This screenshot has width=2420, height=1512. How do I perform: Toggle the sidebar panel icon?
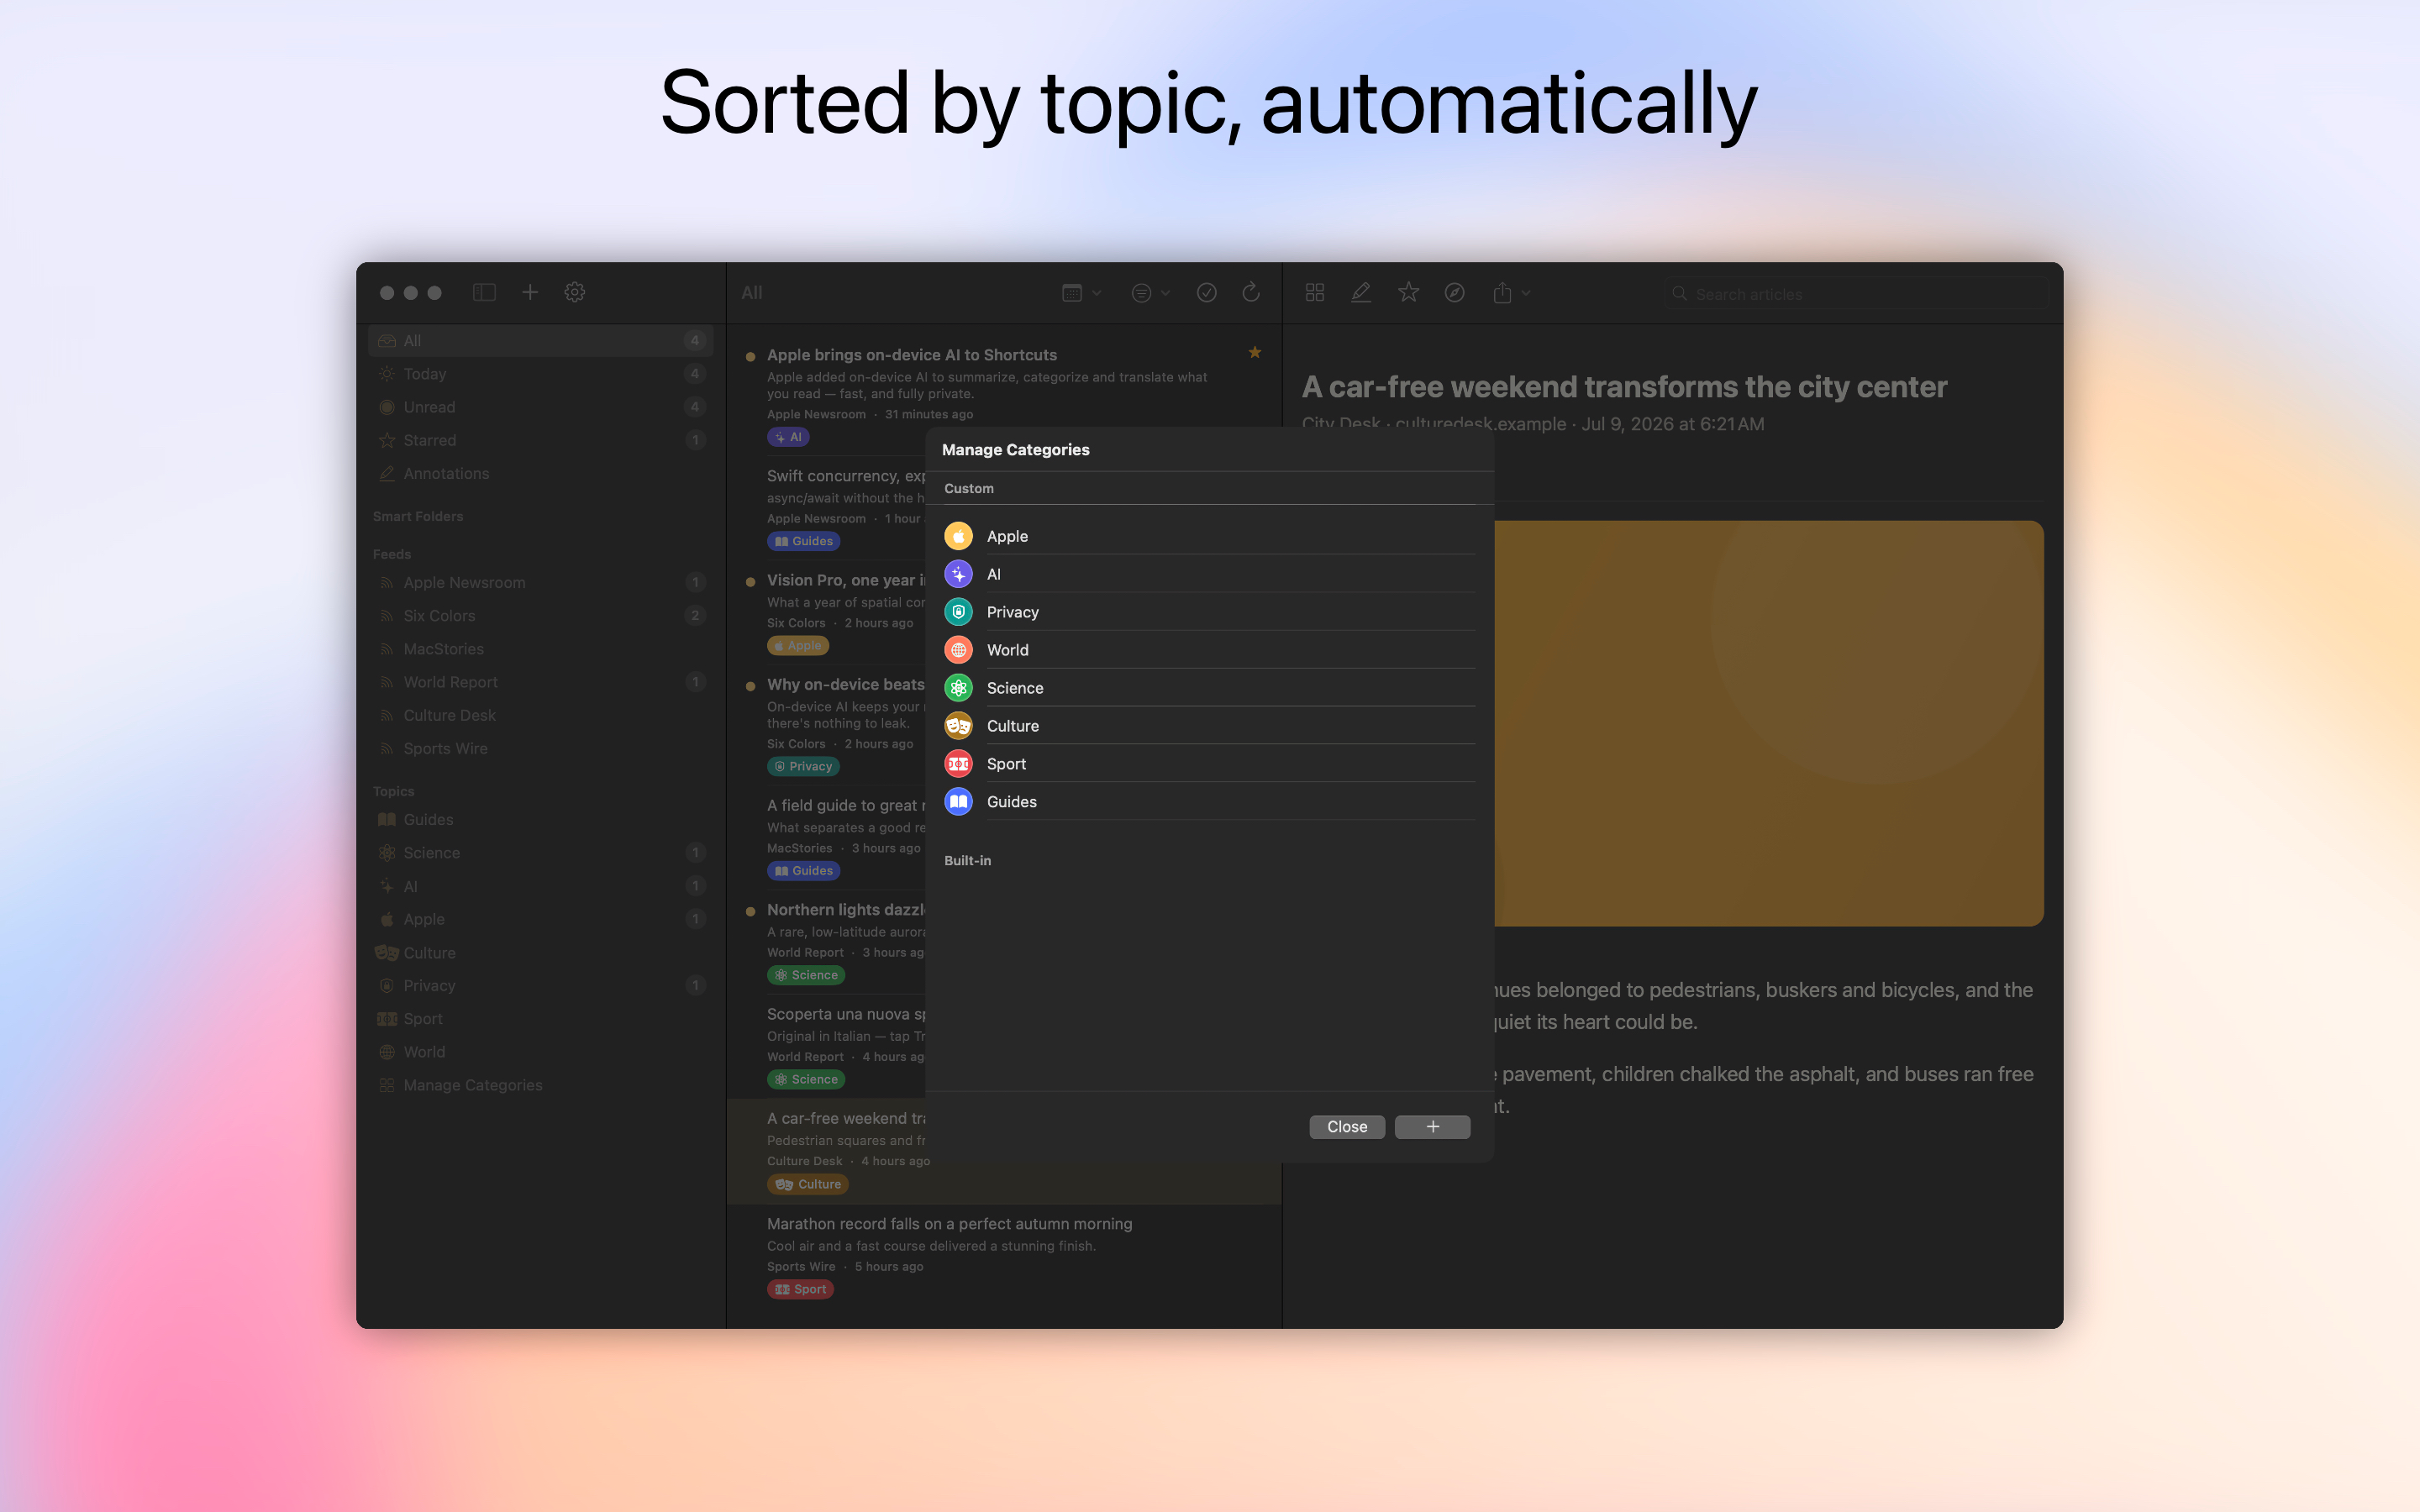[484, 292]
